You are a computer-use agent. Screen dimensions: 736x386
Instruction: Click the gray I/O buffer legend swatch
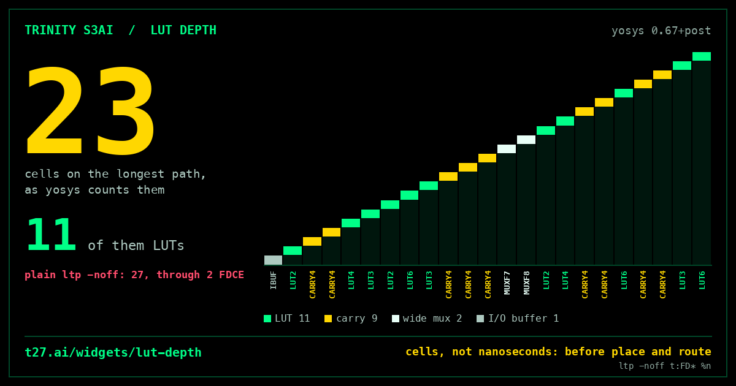(480, 319)
